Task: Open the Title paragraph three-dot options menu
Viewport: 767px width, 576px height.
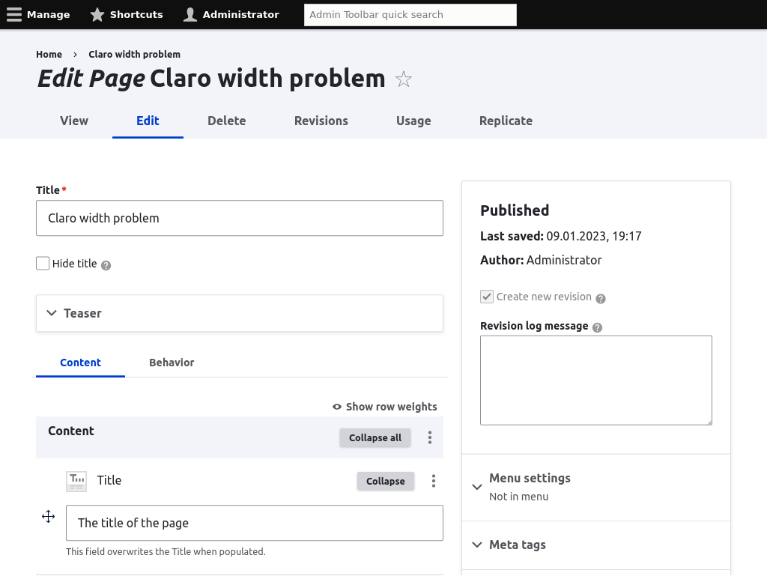Action: tap(433, 481)
